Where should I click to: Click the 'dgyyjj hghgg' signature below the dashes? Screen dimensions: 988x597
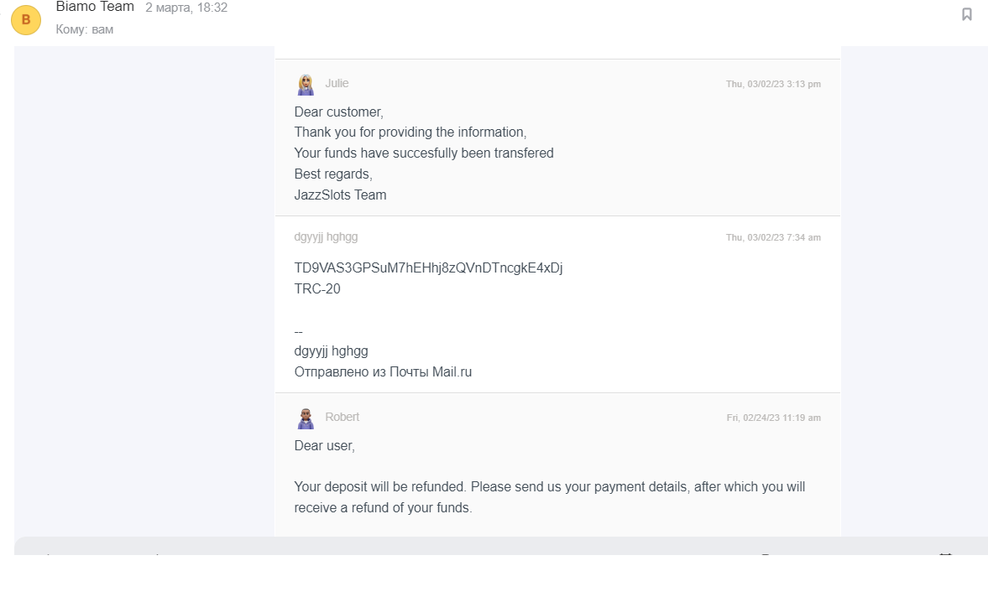(x=331, y=350)
